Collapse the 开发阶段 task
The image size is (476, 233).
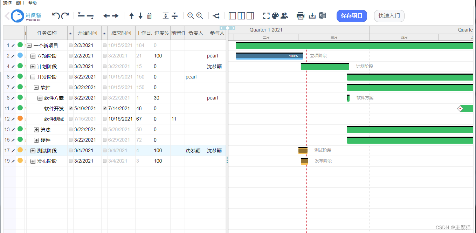point(33,77)
